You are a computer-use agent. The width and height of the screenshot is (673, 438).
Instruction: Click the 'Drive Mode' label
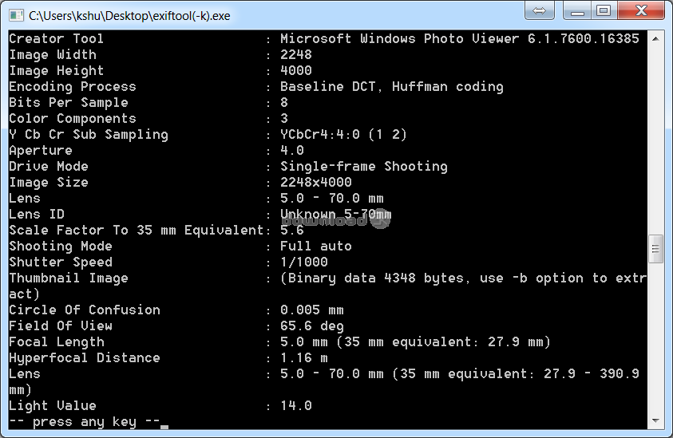[49, 166]
